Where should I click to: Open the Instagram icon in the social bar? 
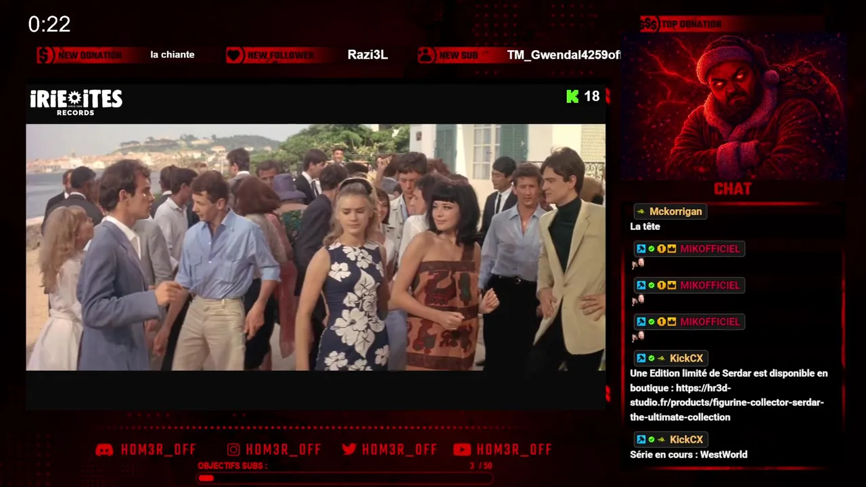click(x=233, y=450)
